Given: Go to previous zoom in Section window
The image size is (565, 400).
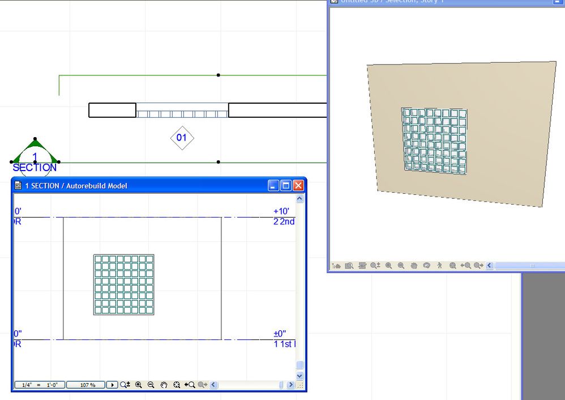Looking at the screenshot, I should [190, 385].
